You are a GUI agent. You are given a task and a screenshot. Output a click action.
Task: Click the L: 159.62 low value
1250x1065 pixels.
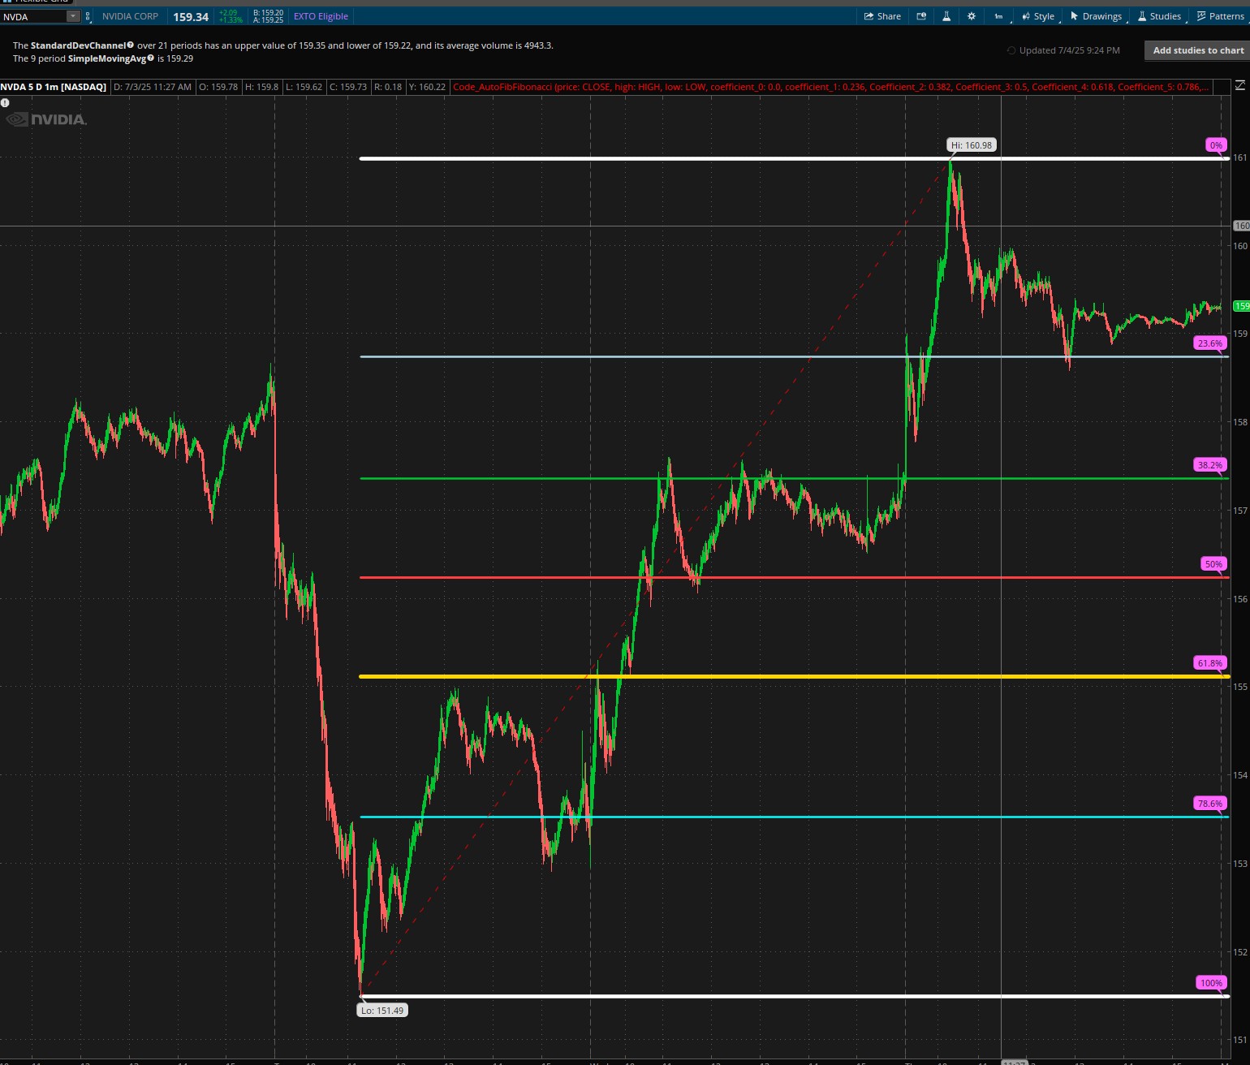(x=304, y=87)
